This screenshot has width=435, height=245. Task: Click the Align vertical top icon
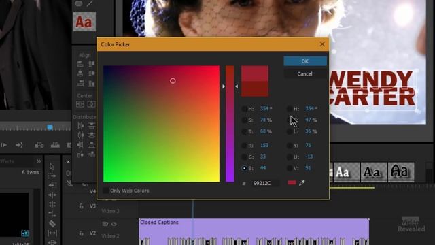tap(91, 64)
